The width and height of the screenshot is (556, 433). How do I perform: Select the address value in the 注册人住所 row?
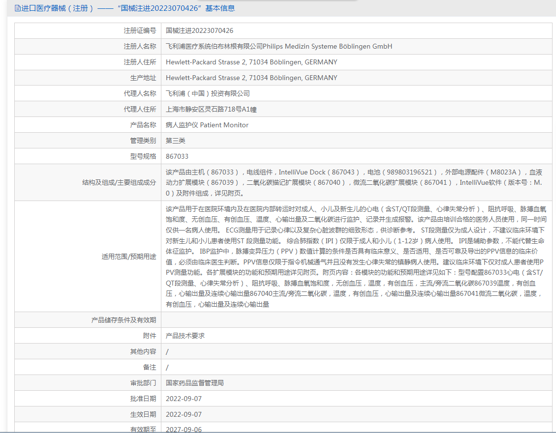[x=251, y=62]
